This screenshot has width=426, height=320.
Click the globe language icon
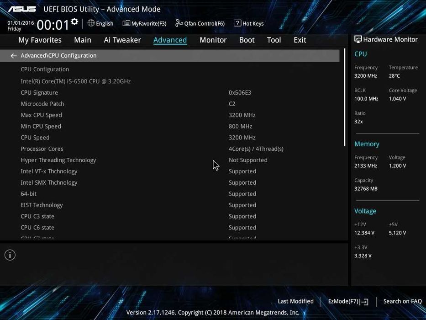(x=91, y=23)
